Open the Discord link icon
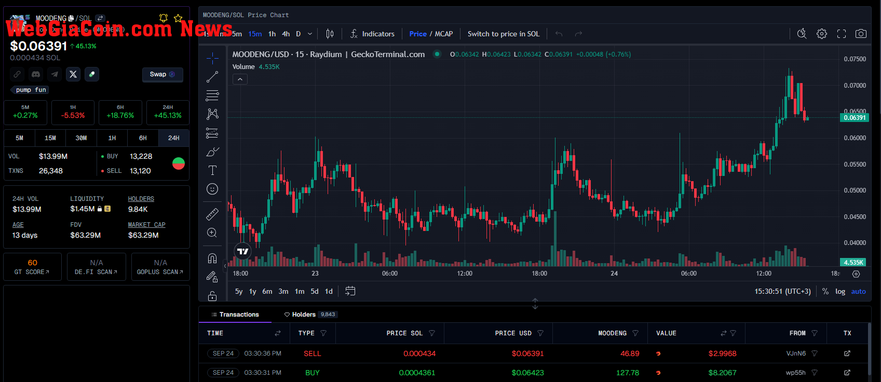The width and height of the screenshot is (881, 382). pos(36,74)
